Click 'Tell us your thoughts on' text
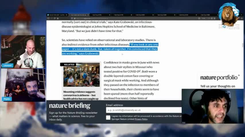Viewport: 245px width, 137px height. (218, 86)
